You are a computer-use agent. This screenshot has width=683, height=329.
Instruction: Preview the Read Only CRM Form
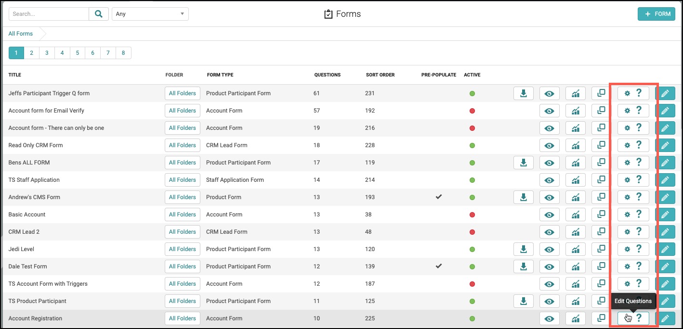tap(550, 145)
